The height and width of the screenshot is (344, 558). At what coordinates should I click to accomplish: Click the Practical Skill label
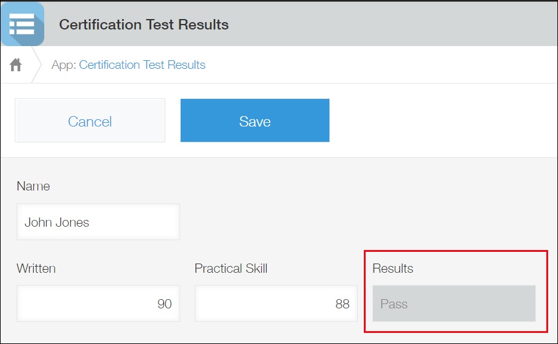pyautogui.click(x=231, y=268)
